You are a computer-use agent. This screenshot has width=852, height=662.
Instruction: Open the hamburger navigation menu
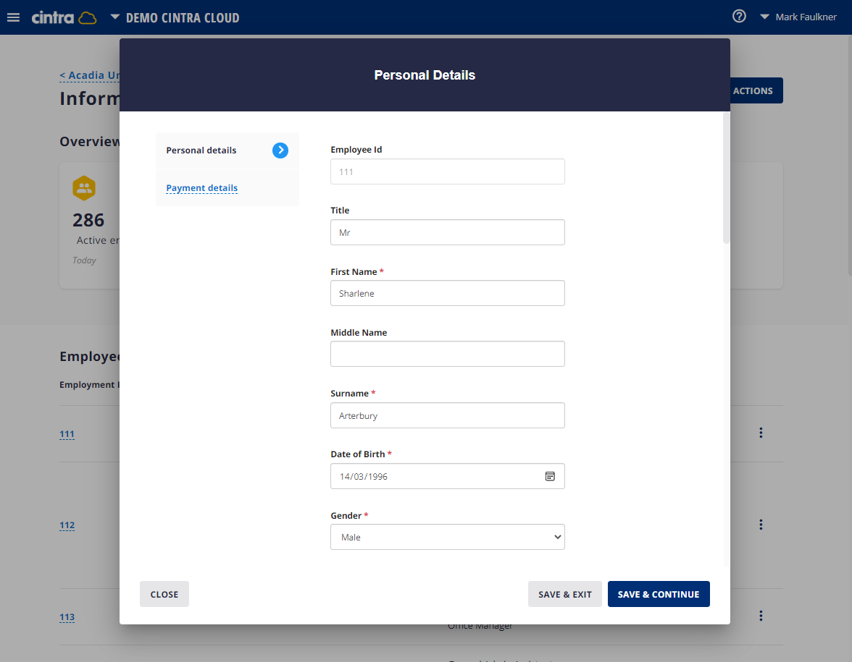point(14,17)
